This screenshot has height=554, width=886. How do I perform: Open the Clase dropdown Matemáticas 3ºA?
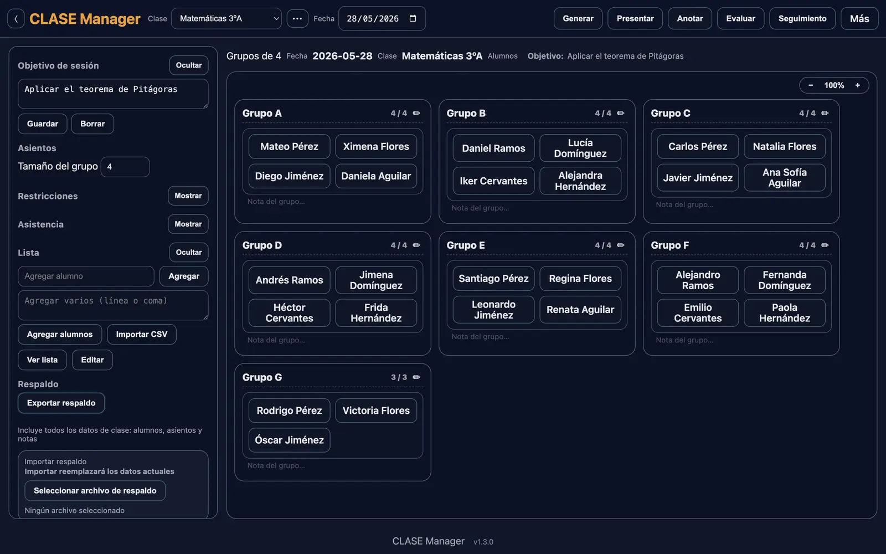[226, 19]
